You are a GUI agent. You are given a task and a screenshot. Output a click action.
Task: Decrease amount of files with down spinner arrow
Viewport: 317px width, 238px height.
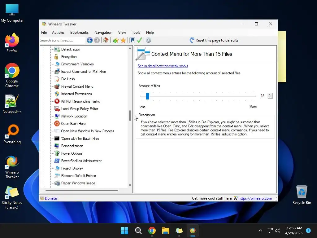click(270, 97)
